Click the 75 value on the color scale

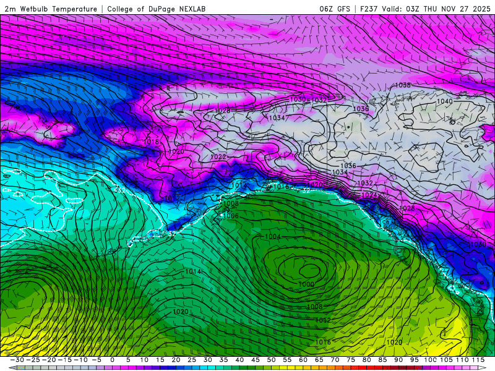[x=351, y=360]
